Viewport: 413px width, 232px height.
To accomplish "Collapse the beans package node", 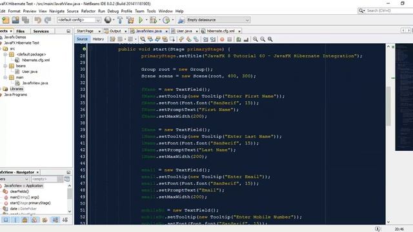I will point(5,66).
